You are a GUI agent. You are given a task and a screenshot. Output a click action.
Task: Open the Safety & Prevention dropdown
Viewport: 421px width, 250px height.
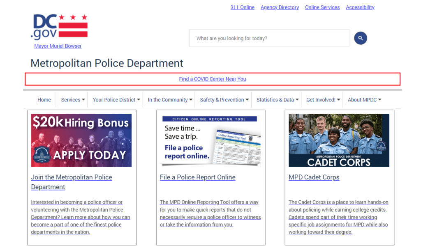[x=223, y=99]
